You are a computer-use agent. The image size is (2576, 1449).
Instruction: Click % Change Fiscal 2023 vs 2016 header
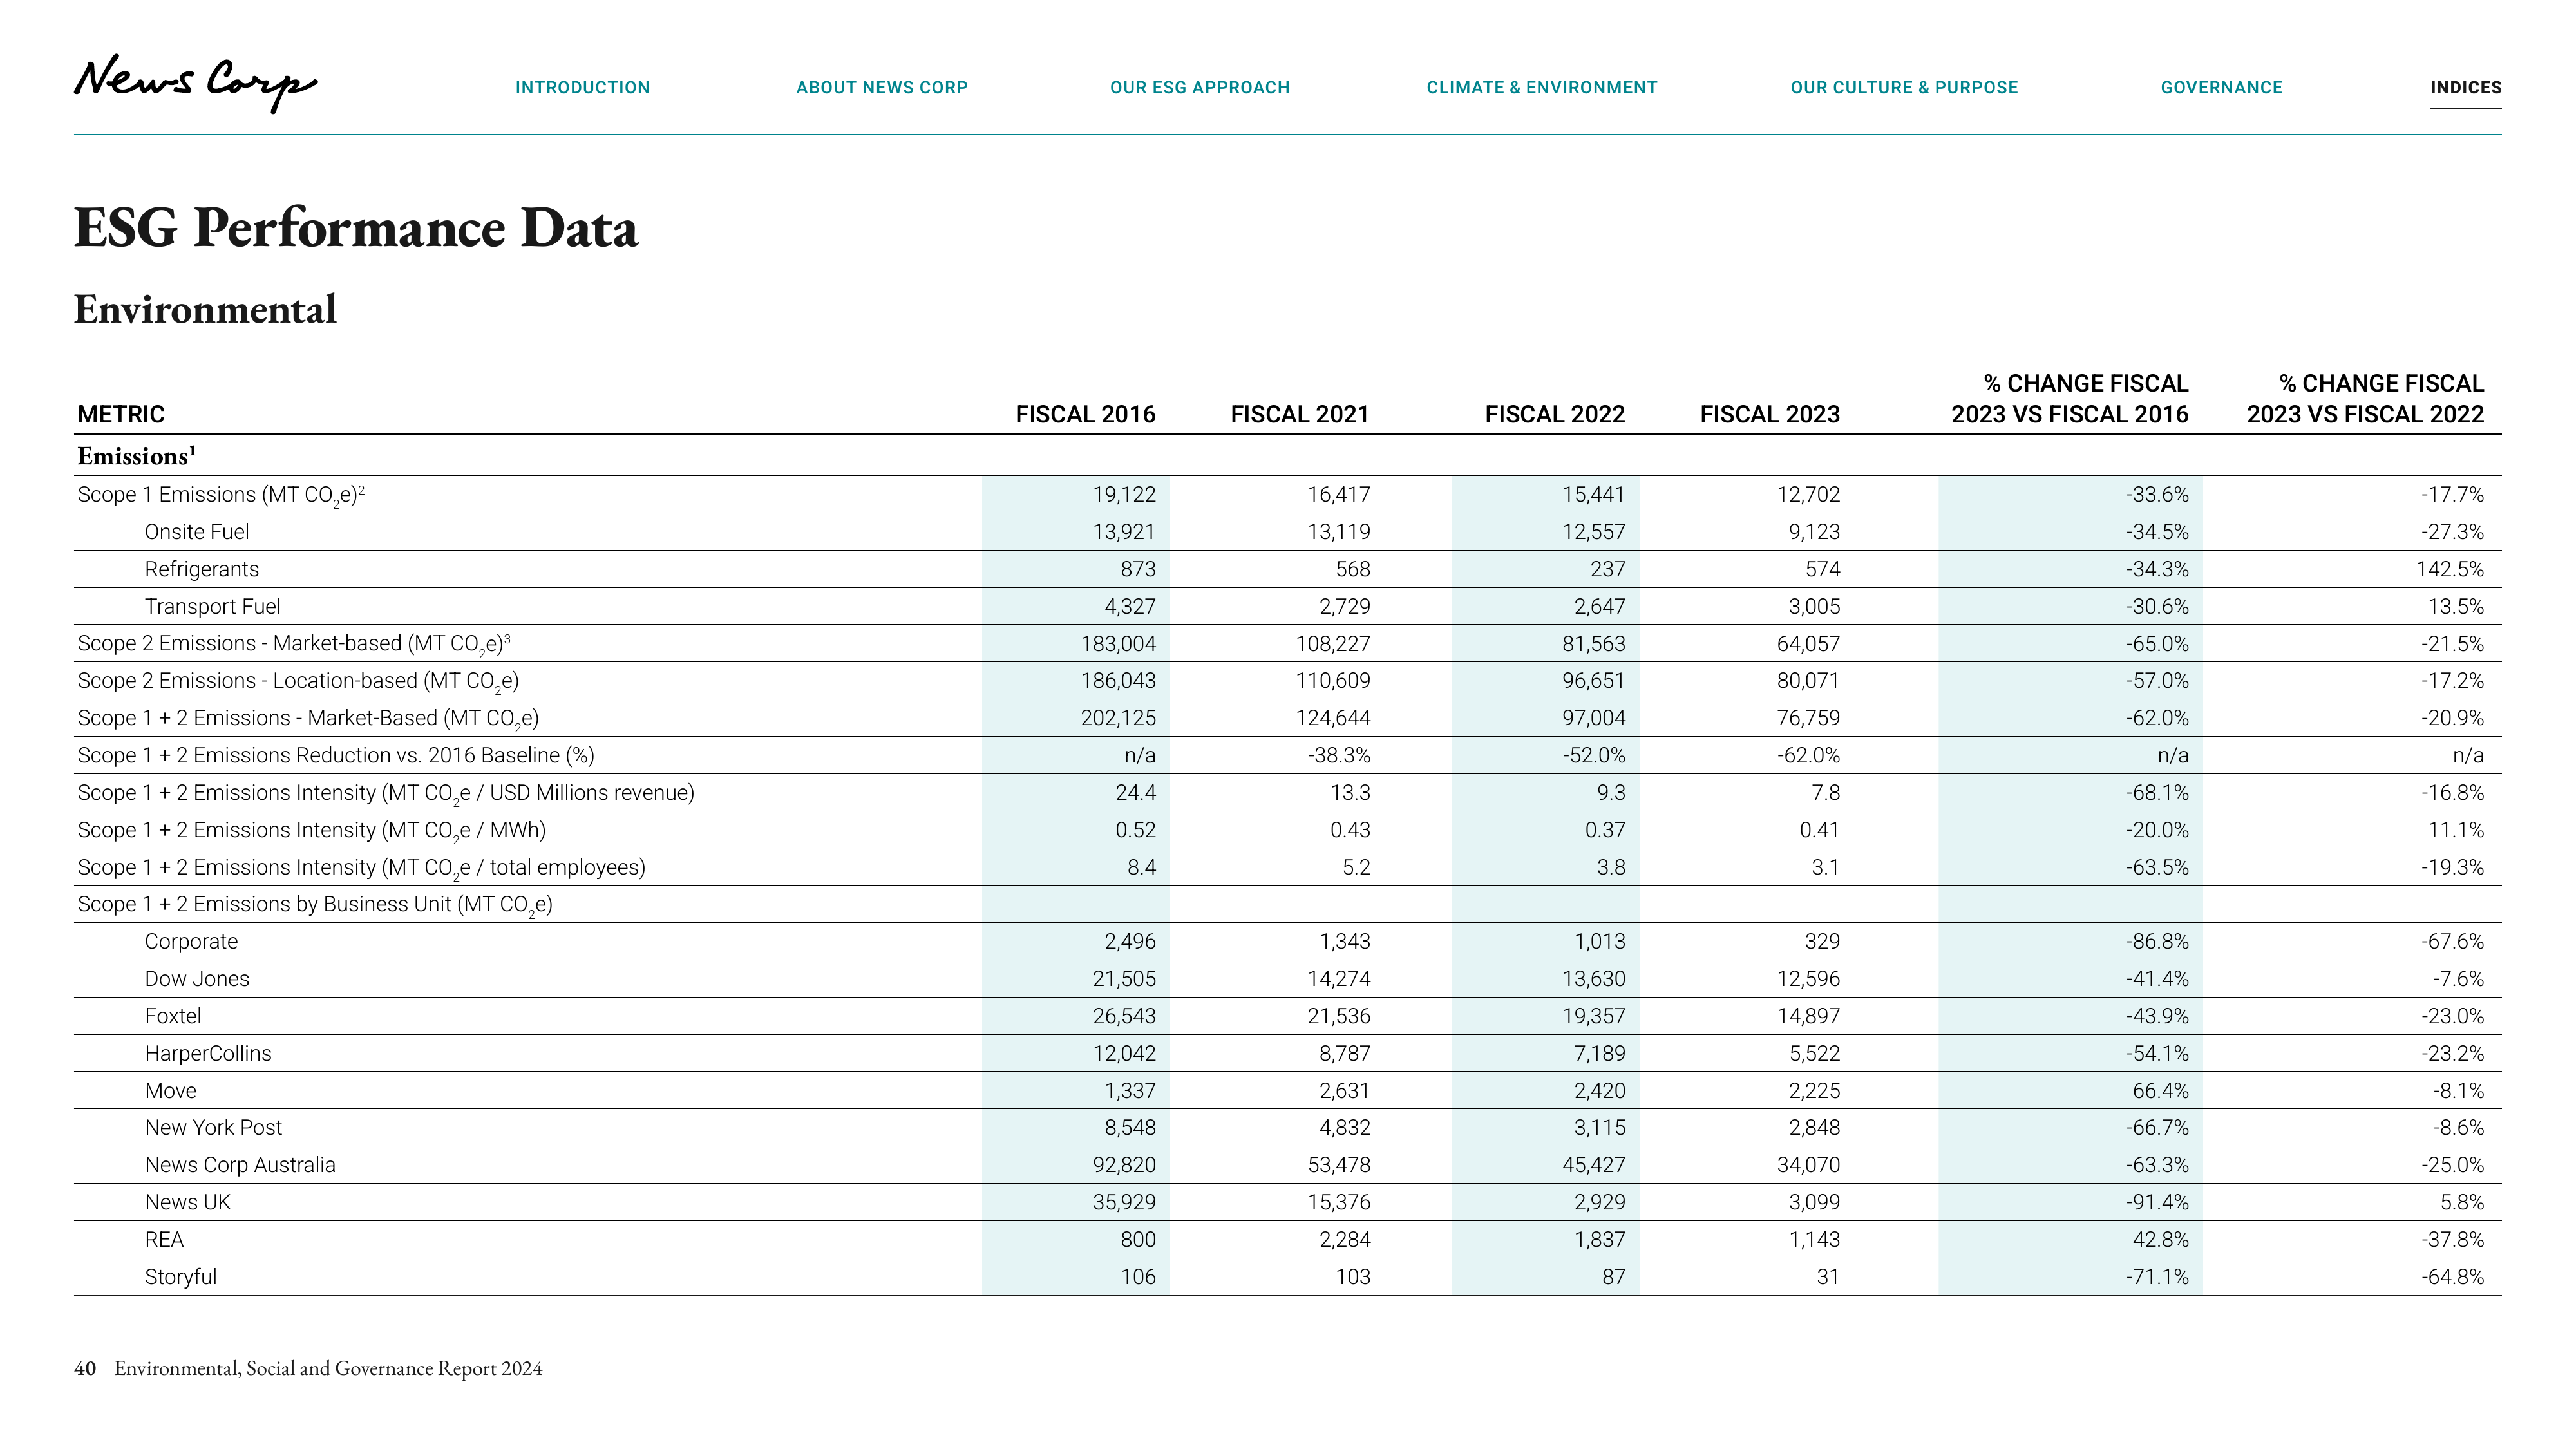[2070, 399]
